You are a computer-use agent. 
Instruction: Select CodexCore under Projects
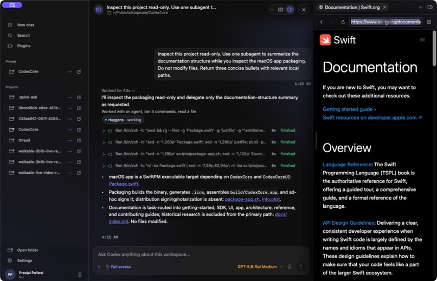click(x=28, y=129)
